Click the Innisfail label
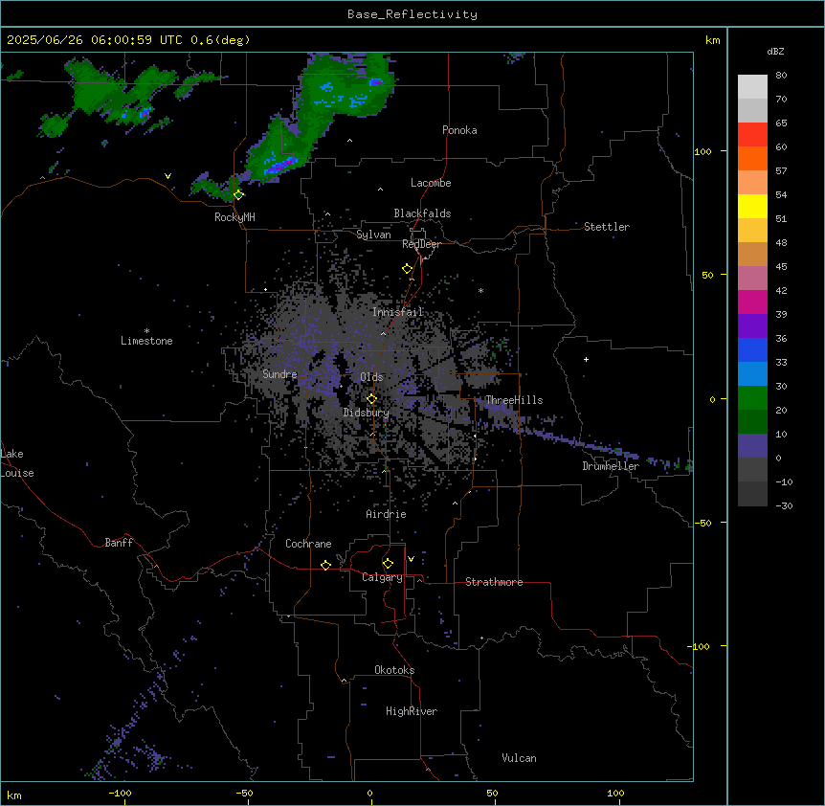This screenshot has height=806, width=825. 398,312
